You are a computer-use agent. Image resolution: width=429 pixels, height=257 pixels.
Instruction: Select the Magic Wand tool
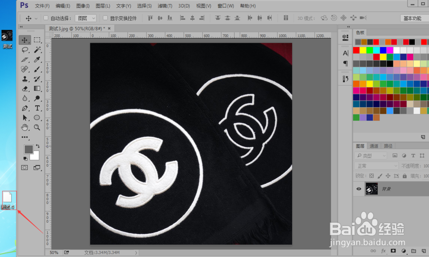click(37, 50)
